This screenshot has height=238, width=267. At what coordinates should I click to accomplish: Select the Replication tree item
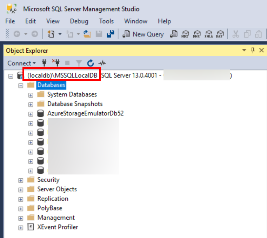[53, 199]
